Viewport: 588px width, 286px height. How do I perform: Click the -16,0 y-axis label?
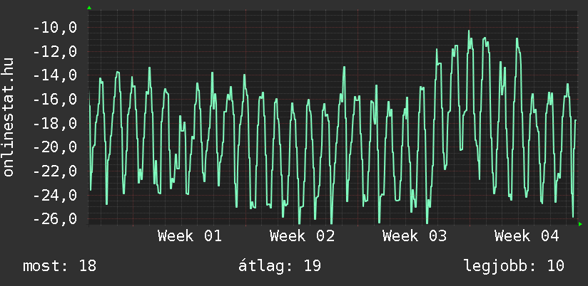[x=55, y=100]
